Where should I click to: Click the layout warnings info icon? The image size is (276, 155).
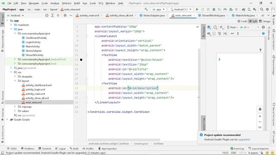tap(263, 27)
